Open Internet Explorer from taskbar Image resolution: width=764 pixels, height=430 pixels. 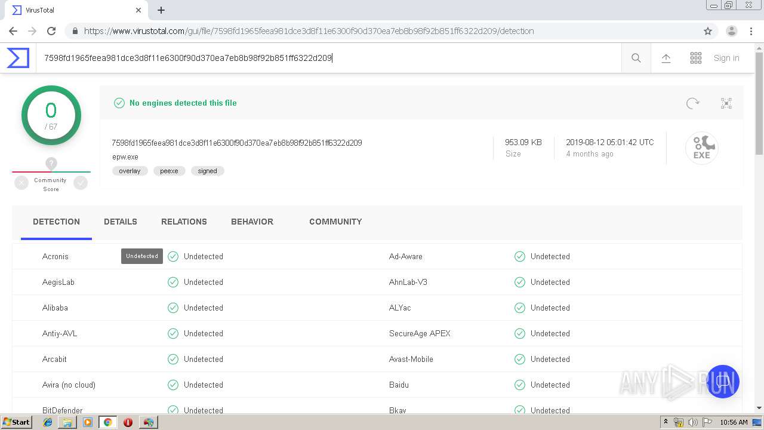(x=48, y=422)
